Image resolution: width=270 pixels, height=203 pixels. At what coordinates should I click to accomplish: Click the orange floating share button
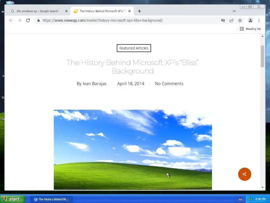pos(244,174)
